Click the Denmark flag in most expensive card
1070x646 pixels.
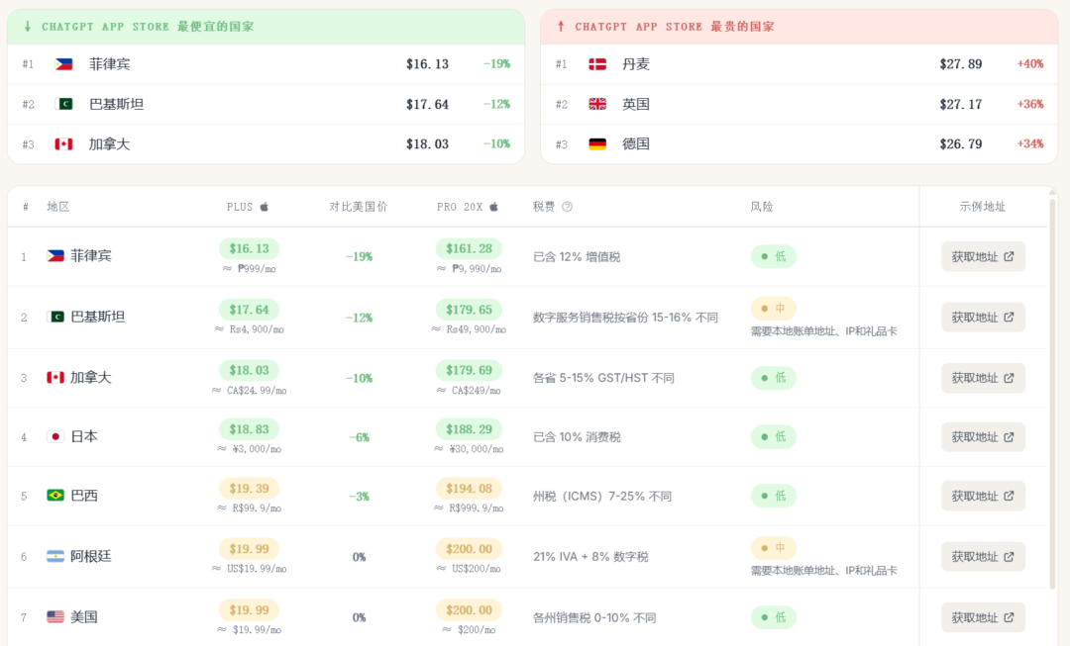pos(597,64)
